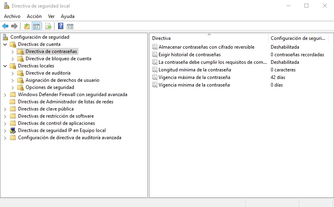This screenshot has width=334, height=207.
Task: Click the Export list toolbar icon
Action: 48,26
